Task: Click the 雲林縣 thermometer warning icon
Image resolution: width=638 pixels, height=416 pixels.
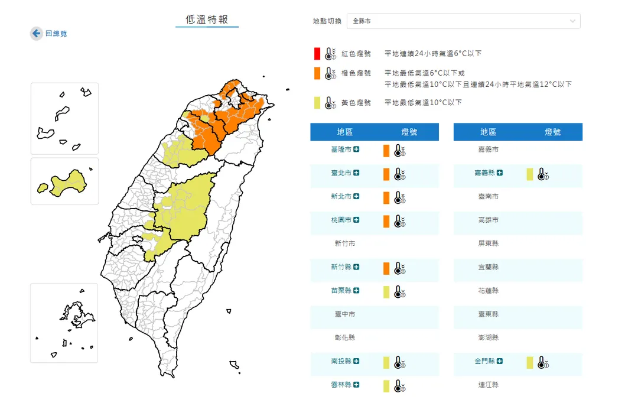Action: (399, 386)
